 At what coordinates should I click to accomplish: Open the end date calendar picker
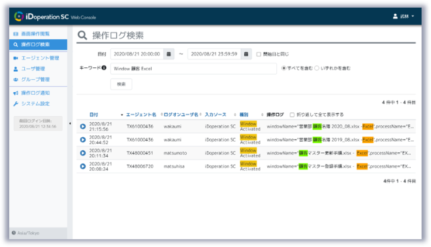coord(246,54)
